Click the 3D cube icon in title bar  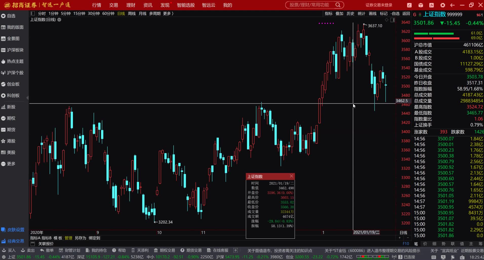click(x=420, y=5)
